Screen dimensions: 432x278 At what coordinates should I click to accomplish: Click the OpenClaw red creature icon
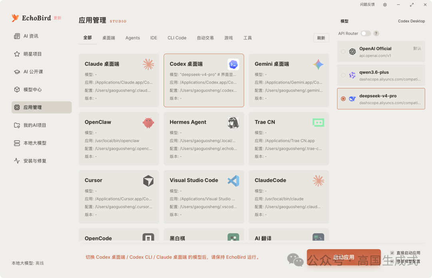pyautogui.click(x=148, y=123)
